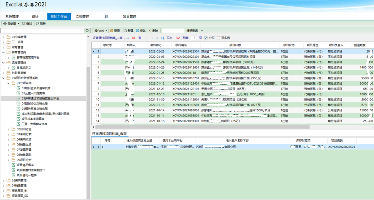Click the 新建 (New) record icon
Viewport: 374px width, 200px height.
point(125,31)
